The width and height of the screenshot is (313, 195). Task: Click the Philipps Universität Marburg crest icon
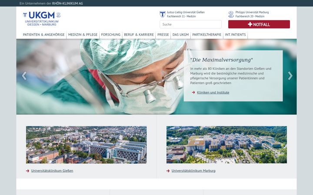coord(231,14)
